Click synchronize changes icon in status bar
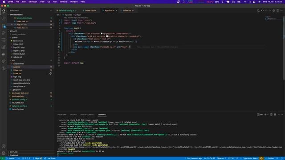The width and height of the screenshot is (285, 160). [19, 158]
